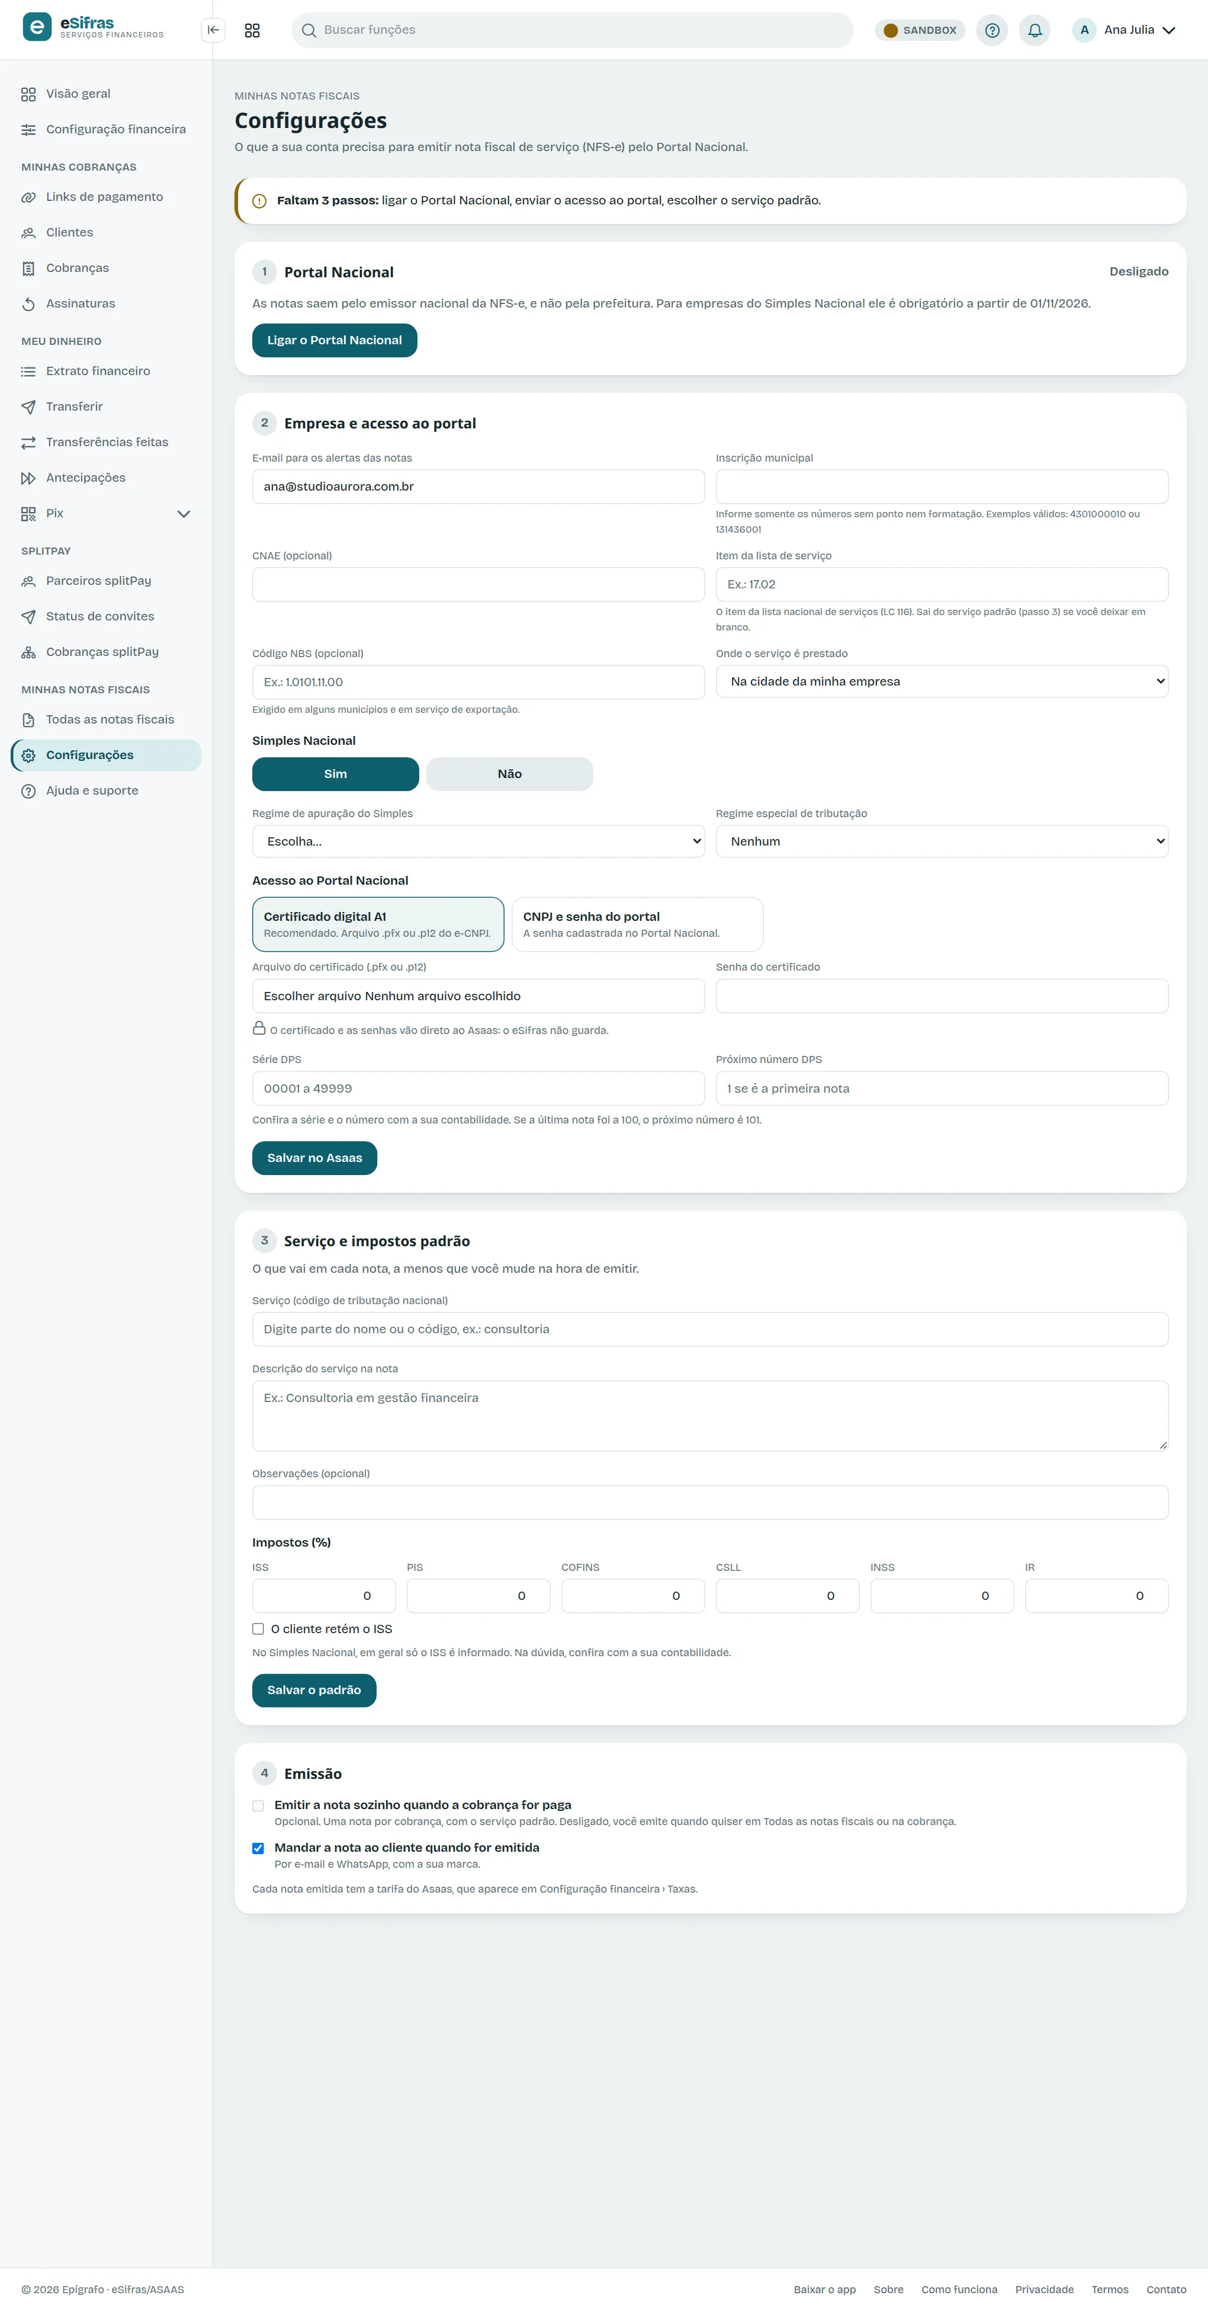Click Salvar o padrão button
This screenshot has width=1208, height=2311.
(314, 1690)
